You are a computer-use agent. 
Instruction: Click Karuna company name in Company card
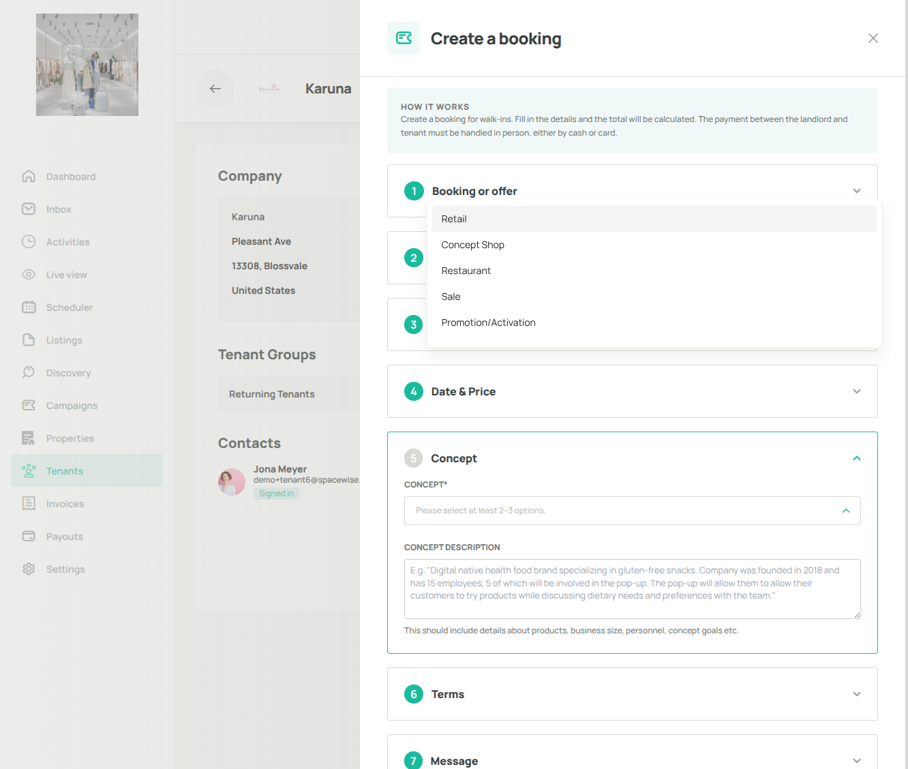pos(248,217)
